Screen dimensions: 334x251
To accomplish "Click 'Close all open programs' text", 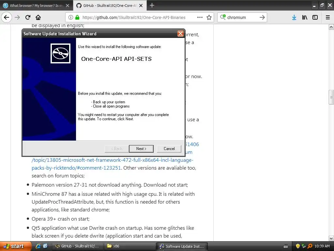I will tap(111, 106).
